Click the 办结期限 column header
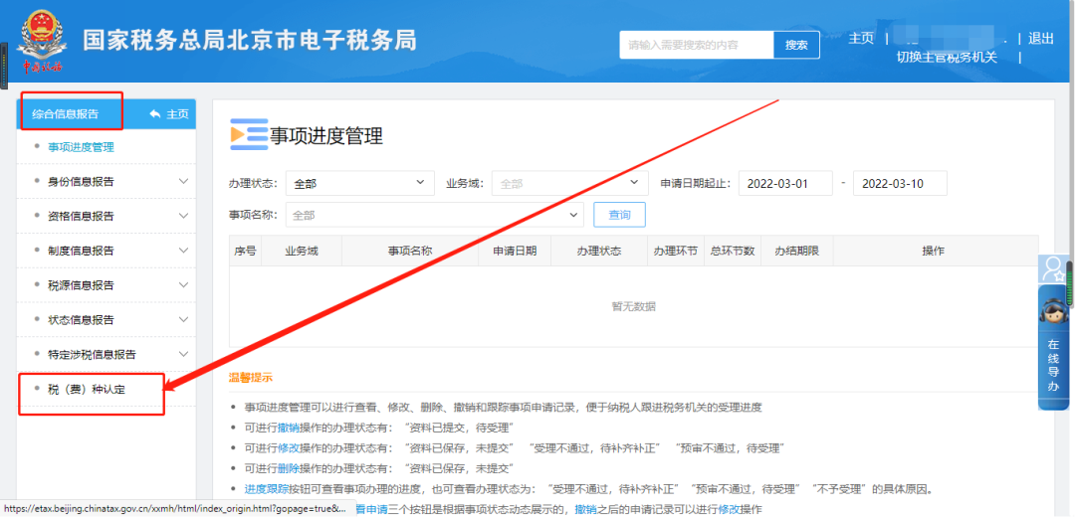This screenshot has height=518, width=1075. (796, 251)
